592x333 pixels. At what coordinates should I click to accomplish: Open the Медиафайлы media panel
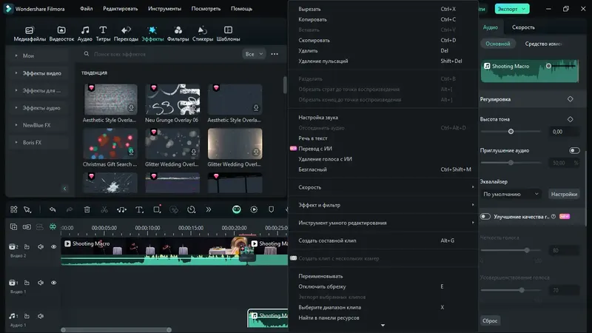pyautogui.click(x=30, y=33)
